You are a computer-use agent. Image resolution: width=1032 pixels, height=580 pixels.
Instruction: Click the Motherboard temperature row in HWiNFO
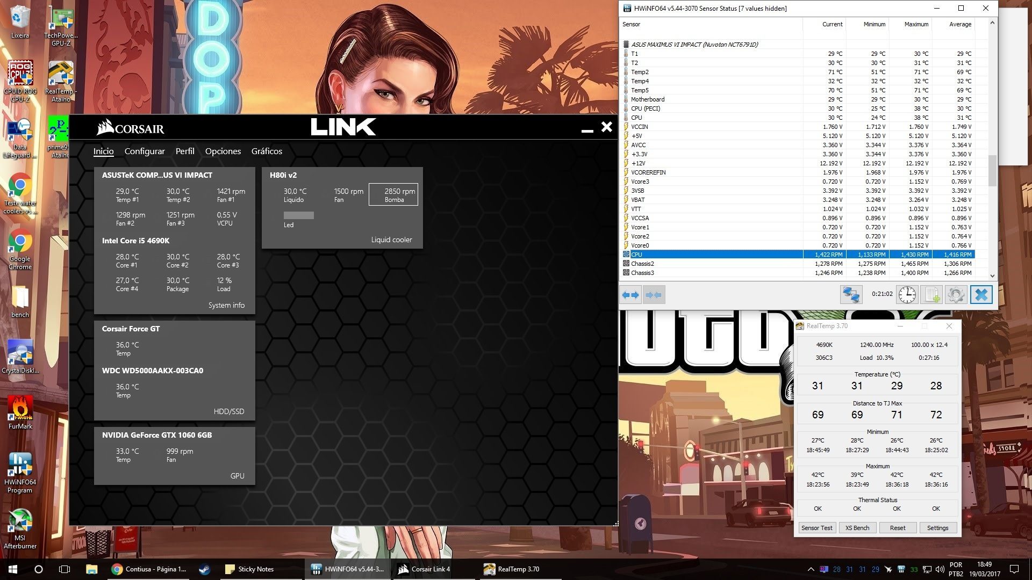tap(798, 99)
